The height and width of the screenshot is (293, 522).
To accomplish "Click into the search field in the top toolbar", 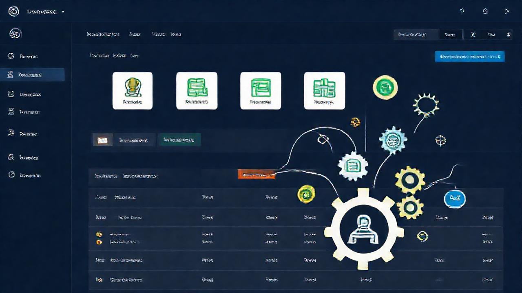I will (416, 35).
